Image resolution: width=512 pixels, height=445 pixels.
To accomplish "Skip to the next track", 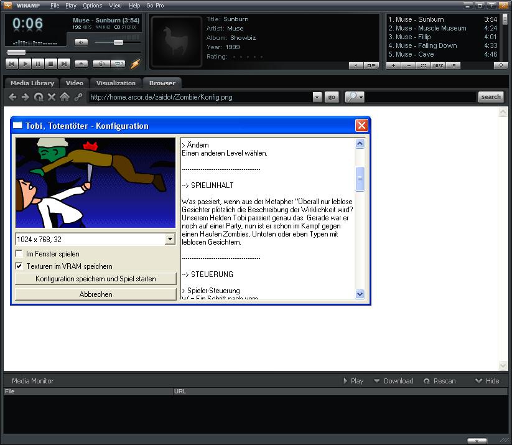I will click(x=64, y=63).
